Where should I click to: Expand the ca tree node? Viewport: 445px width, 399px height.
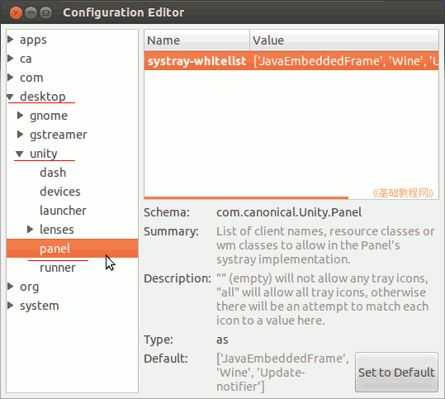pos(11,59)
